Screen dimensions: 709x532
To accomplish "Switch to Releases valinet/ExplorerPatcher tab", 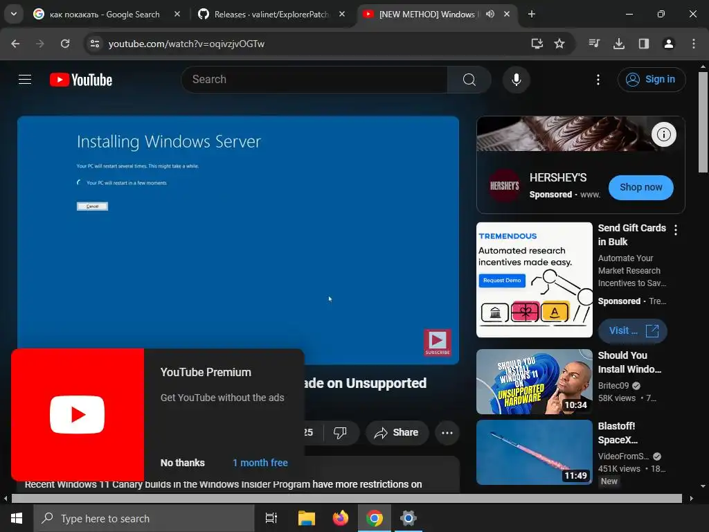I will point(271,15).
